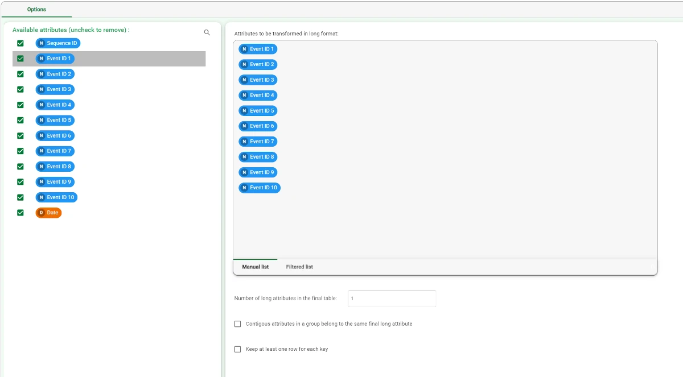Click Event ID 7 in long format list

coord(258,142)
